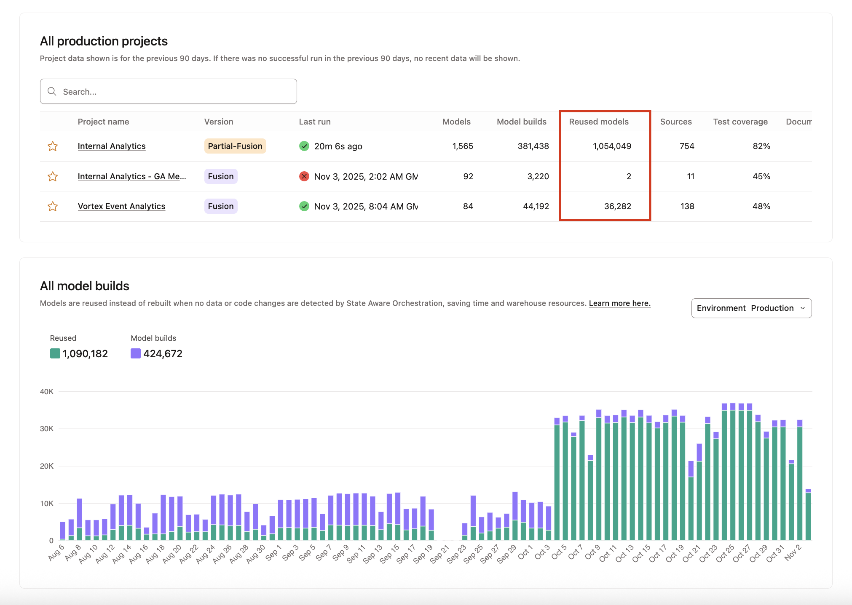This screenshot has width=852, height=605.
Task: Star the Vortex Event Analytics project
Action: tap(53, 206)
